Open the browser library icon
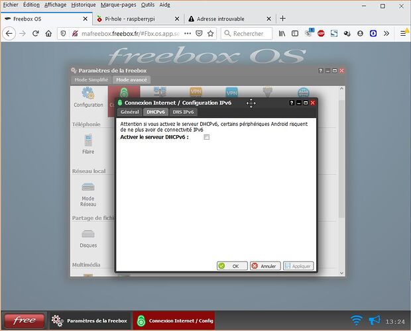This screenshot has height=331, width=411. tap(282, 34)
